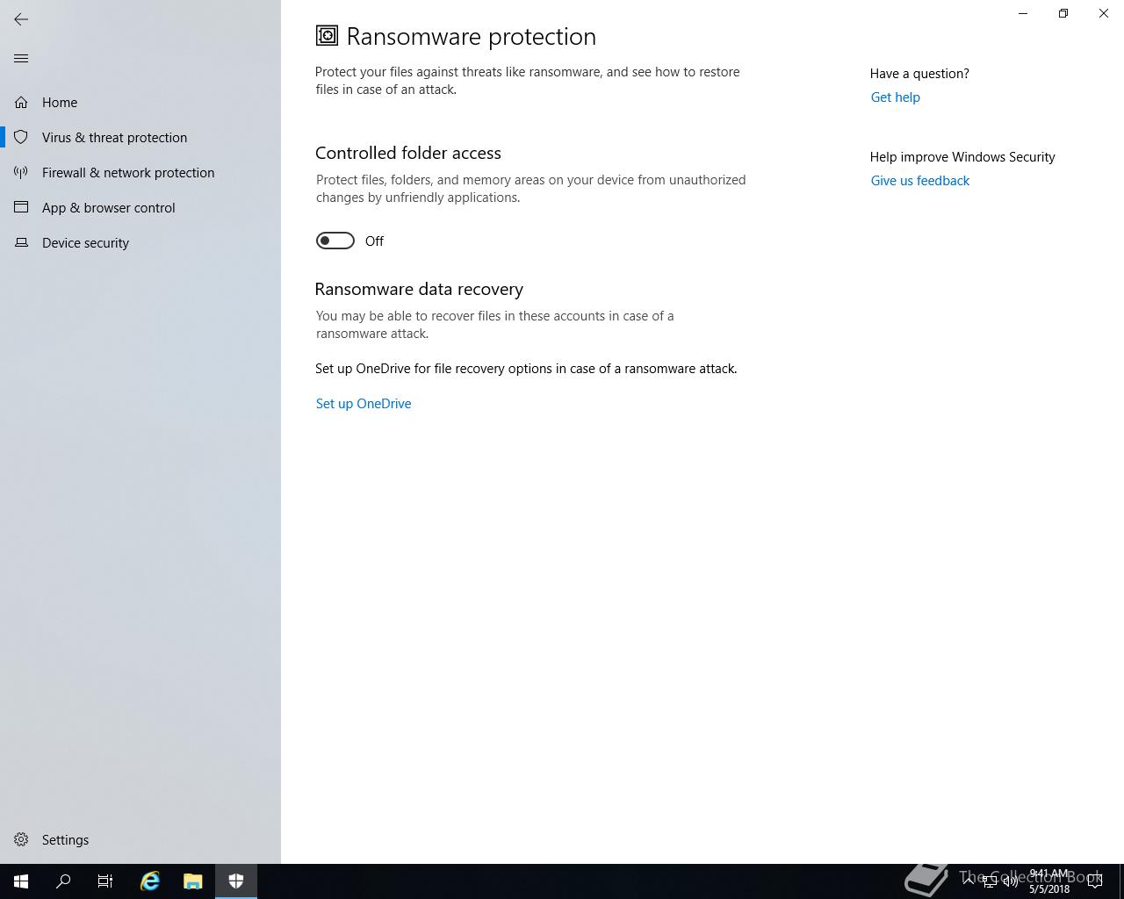Select Device security menu item

(140, 243)
